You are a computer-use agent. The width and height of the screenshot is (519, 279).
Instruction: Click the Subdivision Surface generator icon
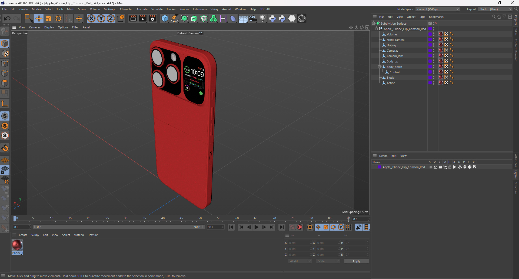[x=184, y=18]
